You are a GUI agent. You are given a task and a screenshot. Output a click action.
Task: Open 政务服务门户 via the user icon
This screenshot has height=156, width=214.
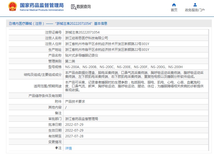pyautogui.click(x=195, y=5)
